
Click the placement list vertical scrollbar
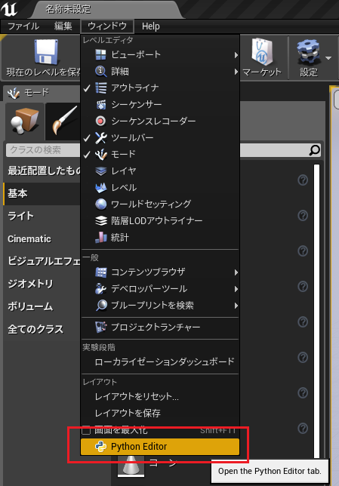pos(316,310)
